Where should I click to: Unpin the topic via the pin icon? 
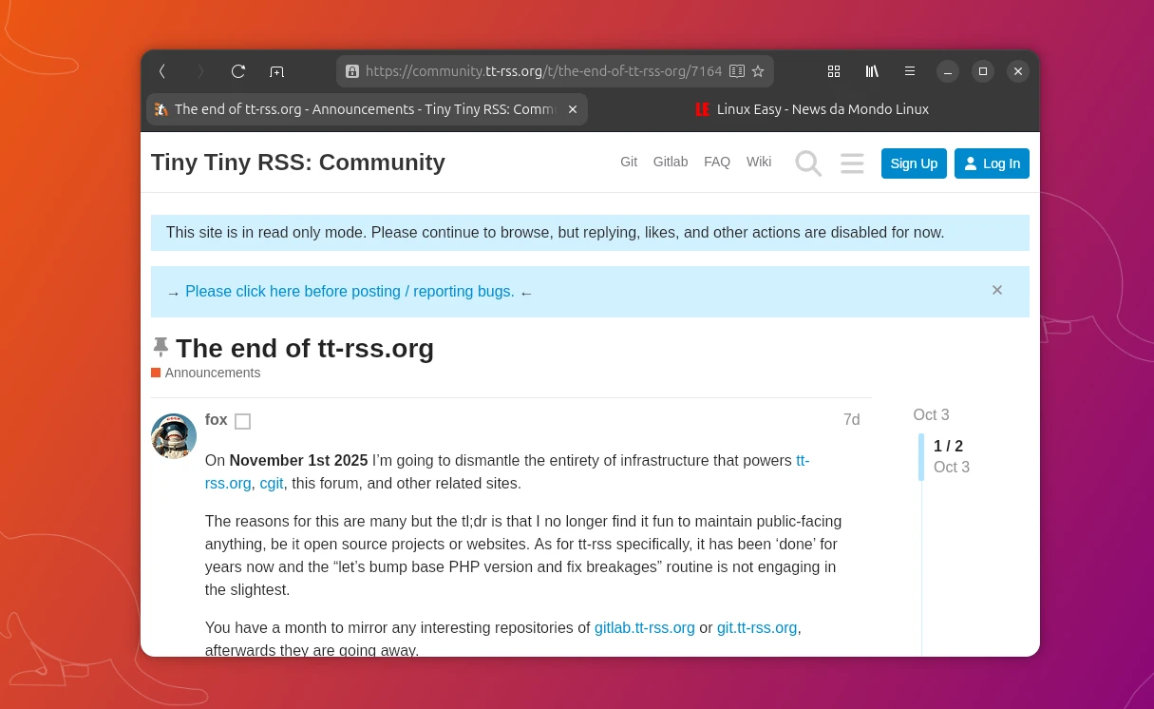(161, 346)
